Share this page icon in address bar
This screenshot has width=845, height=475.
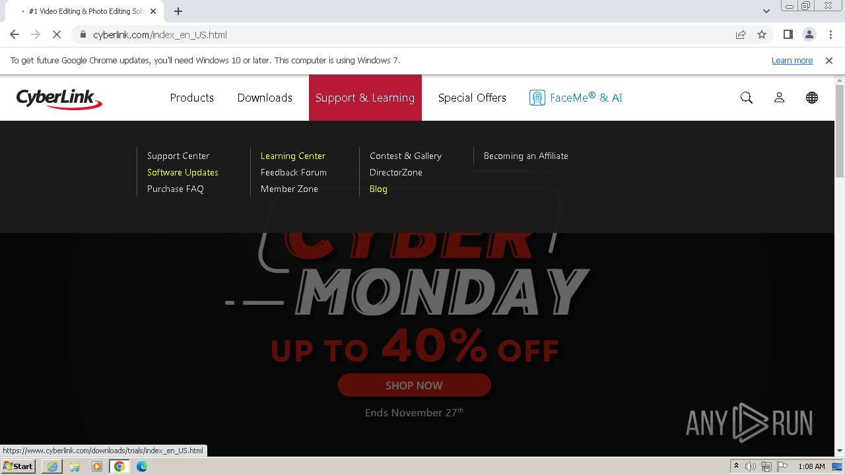741,35
